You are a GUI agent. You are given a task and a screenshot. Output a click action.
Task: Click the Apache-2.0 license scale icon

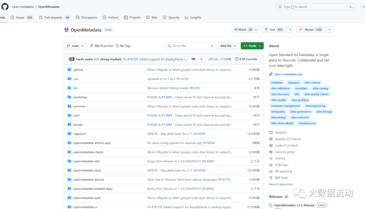(271, 139)
